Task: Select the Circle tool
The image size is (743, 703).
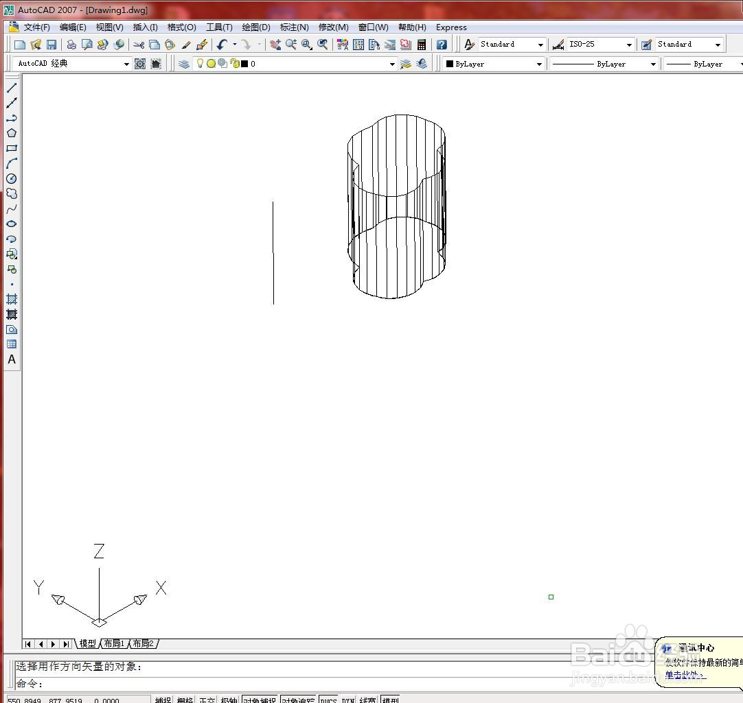Action: [x=12, y=178]
